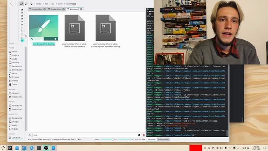
Task: Go to share in breadcrumb bar
Action: [60, 4]
